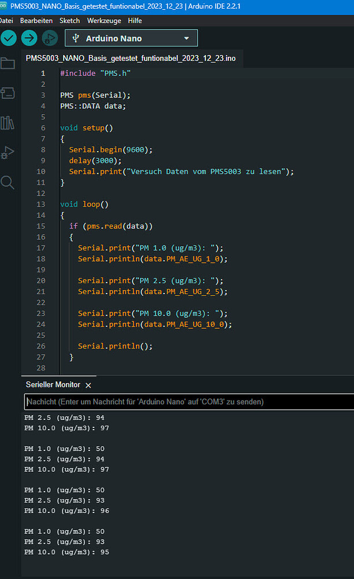
Task: Start the debugger with the Debug button
Action: pos(50,38)
